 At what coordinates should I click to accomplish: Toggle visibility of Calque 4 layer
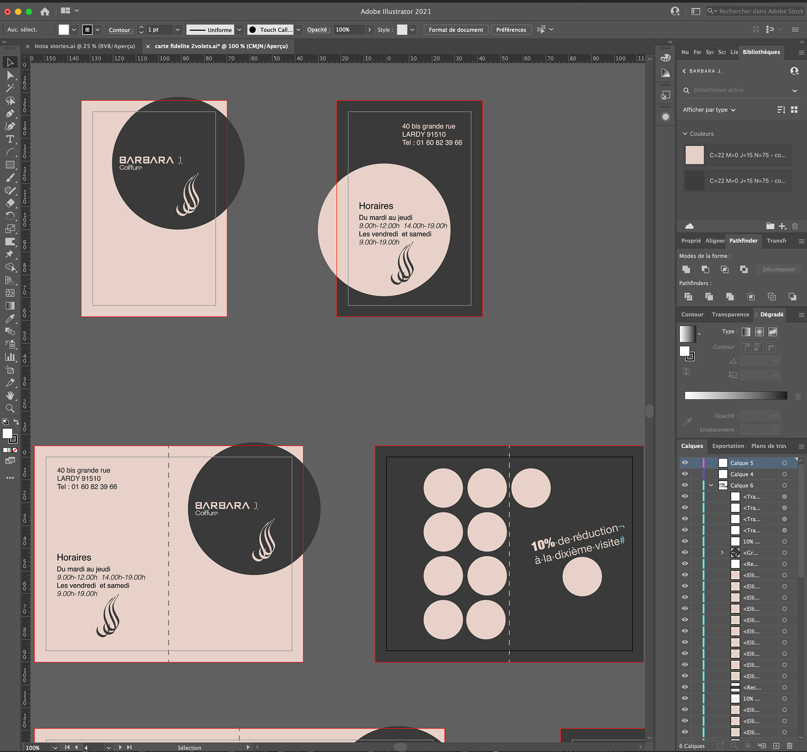(685, 474)
